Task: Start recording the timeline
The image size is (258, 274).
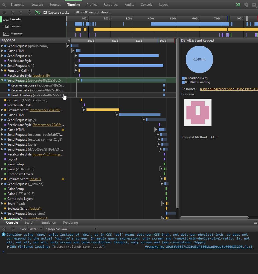Action: pyautogui.click(x=4, y=12)
